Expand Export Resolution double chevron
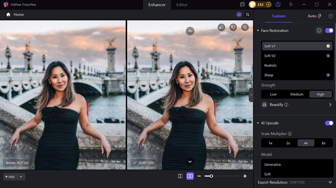The height and width of the screenshot is (188, 336). click(330, 182)
